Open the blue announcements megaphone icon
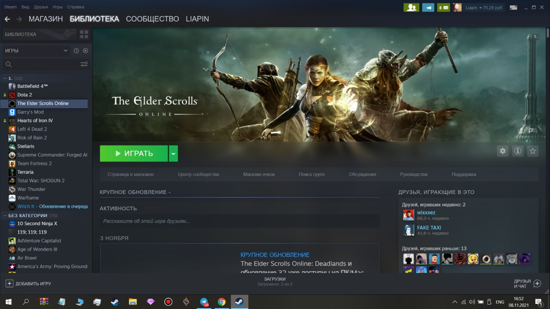 (428, 7)
